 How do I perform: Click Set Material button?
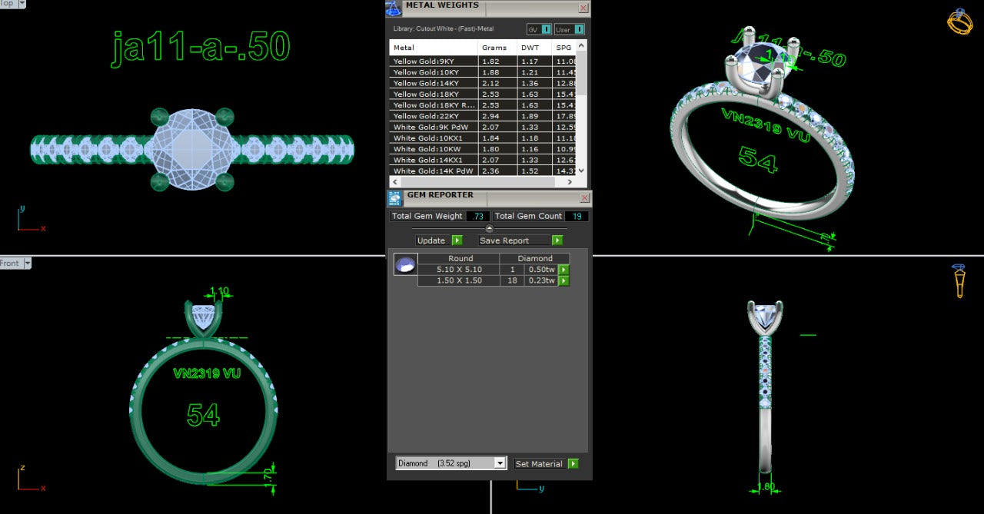(x=539, y=464)
